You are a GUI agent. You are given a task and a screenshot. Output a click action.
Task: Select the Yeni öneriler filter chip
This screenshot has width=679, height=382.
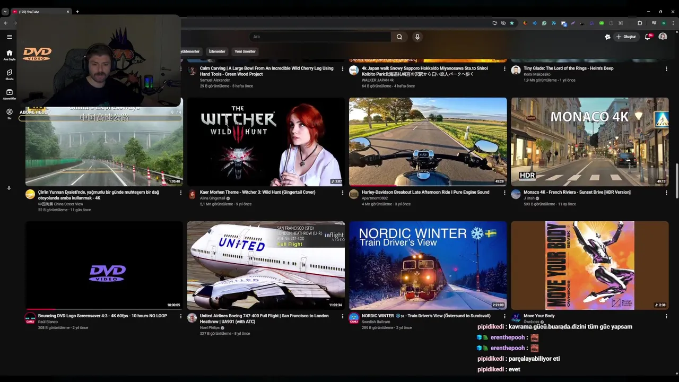[x=245, y=51]
